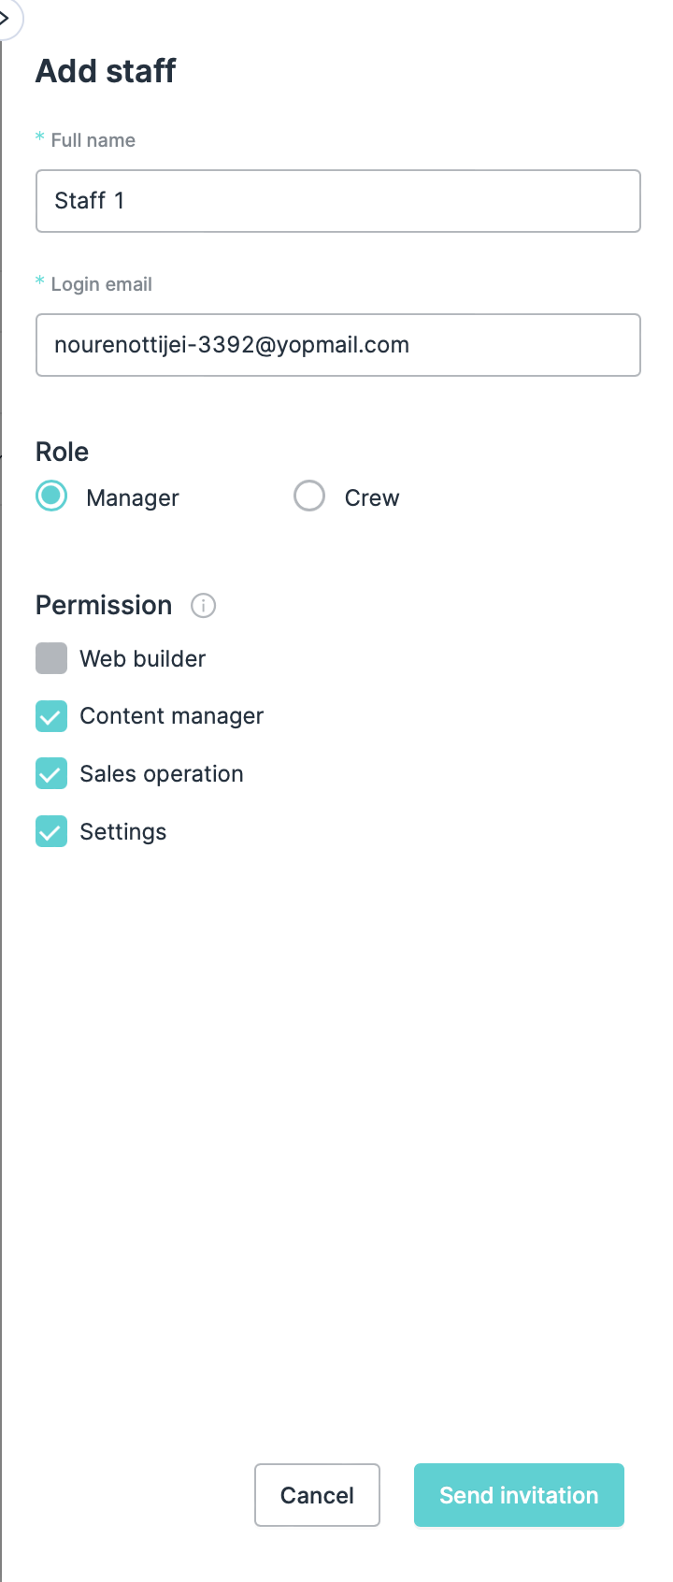This screenshot has width=673, height=1582.
Task: Choose the Crew radio button circle
Action: point(309,496)
